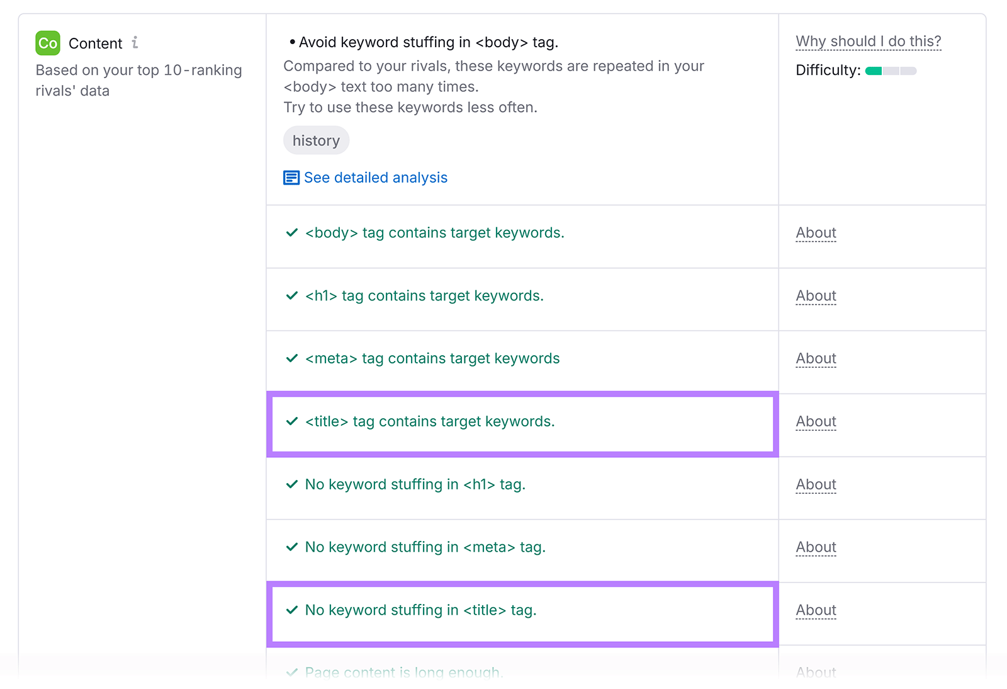
Task: Click About beside Page content is long enough
Action: point(815,673)
